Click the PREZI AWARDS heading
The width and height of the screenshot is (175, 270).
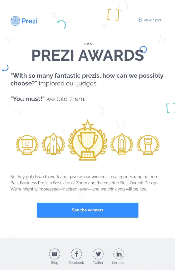click(x=87, y=54)
